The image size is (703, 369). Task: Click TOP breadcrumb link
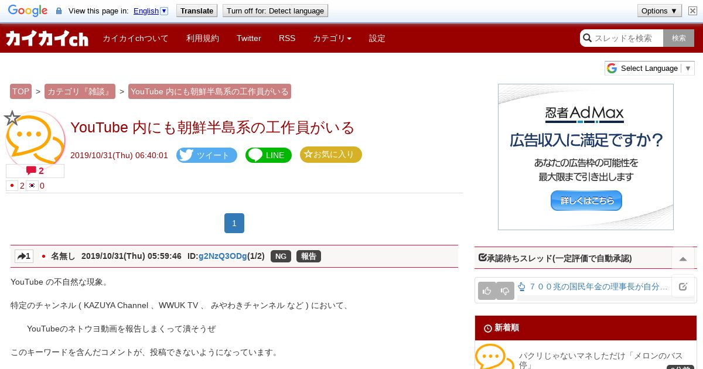[x=21, y=91]
